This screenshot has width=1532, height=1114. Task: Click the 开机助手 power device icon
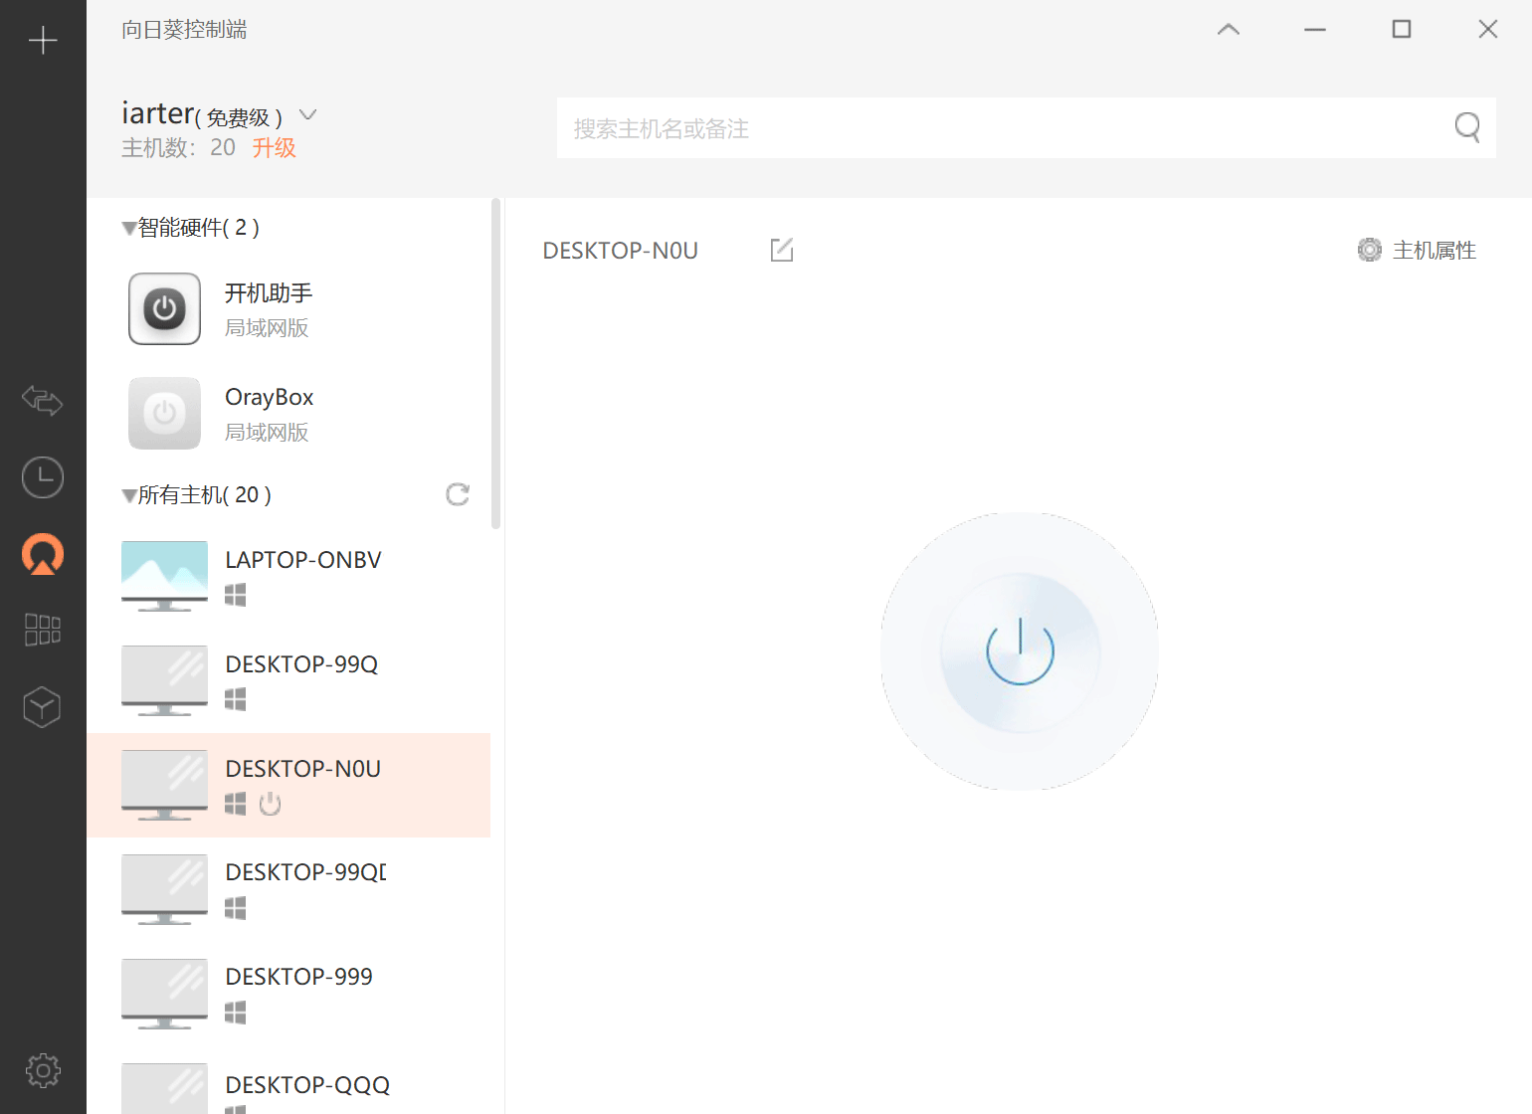pos(165,308)
